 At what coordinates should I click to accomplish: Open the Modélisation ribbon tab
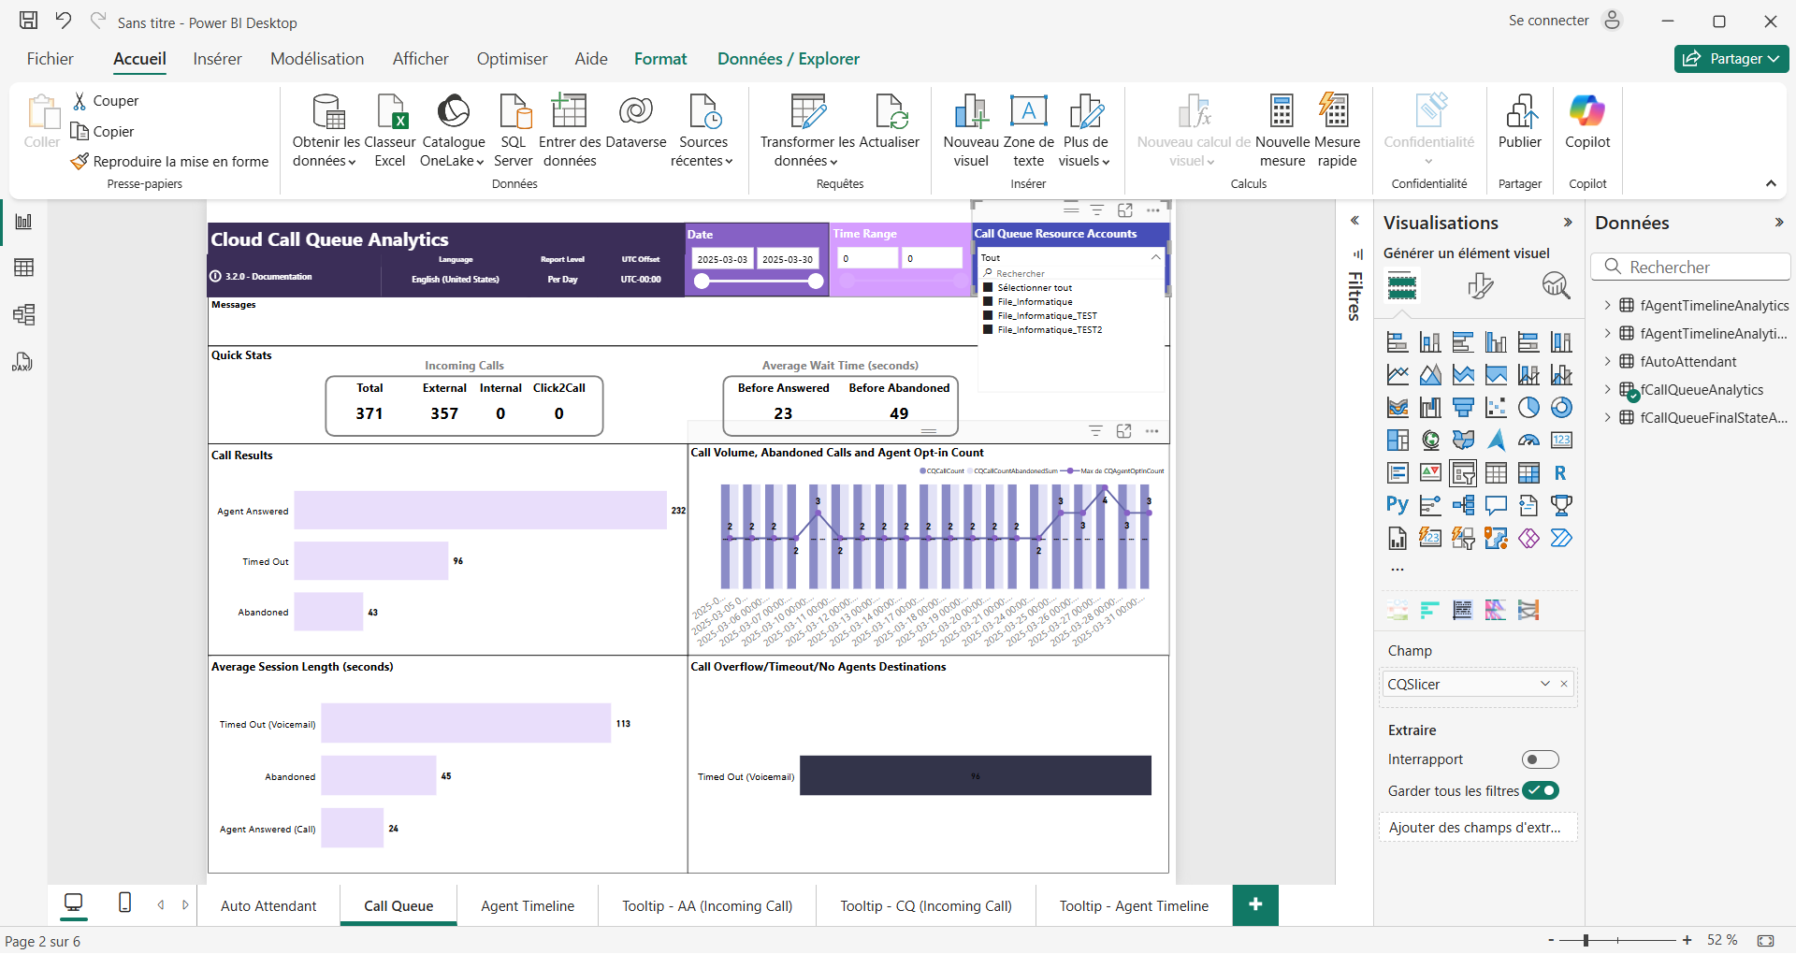coord(317,59)
